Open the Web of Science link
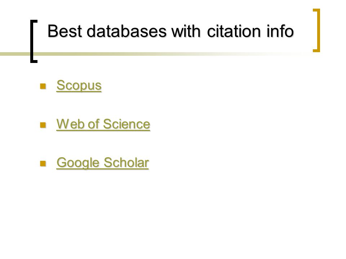This screenshot has width=346, height=259. (103, 124)
